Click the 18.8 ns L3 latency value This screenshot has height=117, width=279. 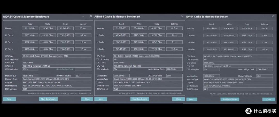coord(265,49)
